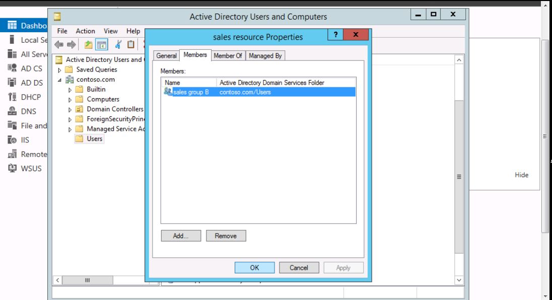
Task: Open the File menu
Action: (x=62, y=31)
